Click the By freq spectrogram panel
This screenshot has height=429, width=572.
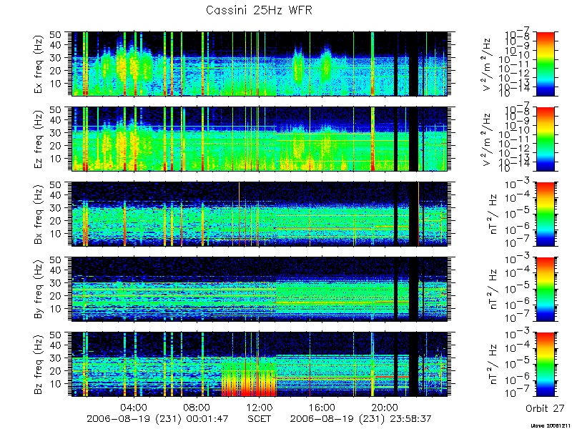click(260, 290)
